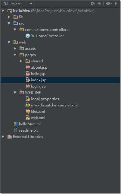Collapse the src folder
The height and width of the screenshot is (194, 121).
[x=9, y=23]
